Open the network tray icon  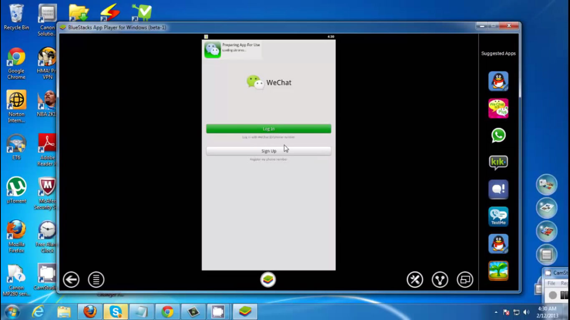[x=517, y=312]
